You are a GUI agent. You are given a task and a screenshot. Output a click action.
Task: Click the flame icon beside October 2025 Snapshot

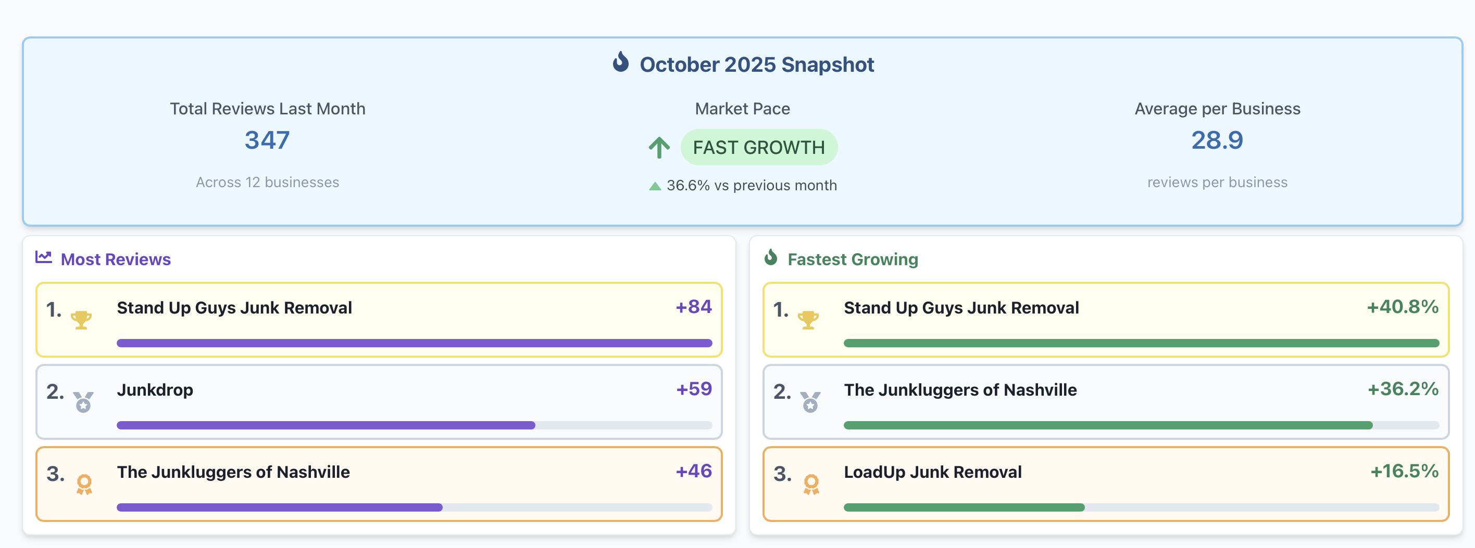pyautogui.click(x=620, y=62)
